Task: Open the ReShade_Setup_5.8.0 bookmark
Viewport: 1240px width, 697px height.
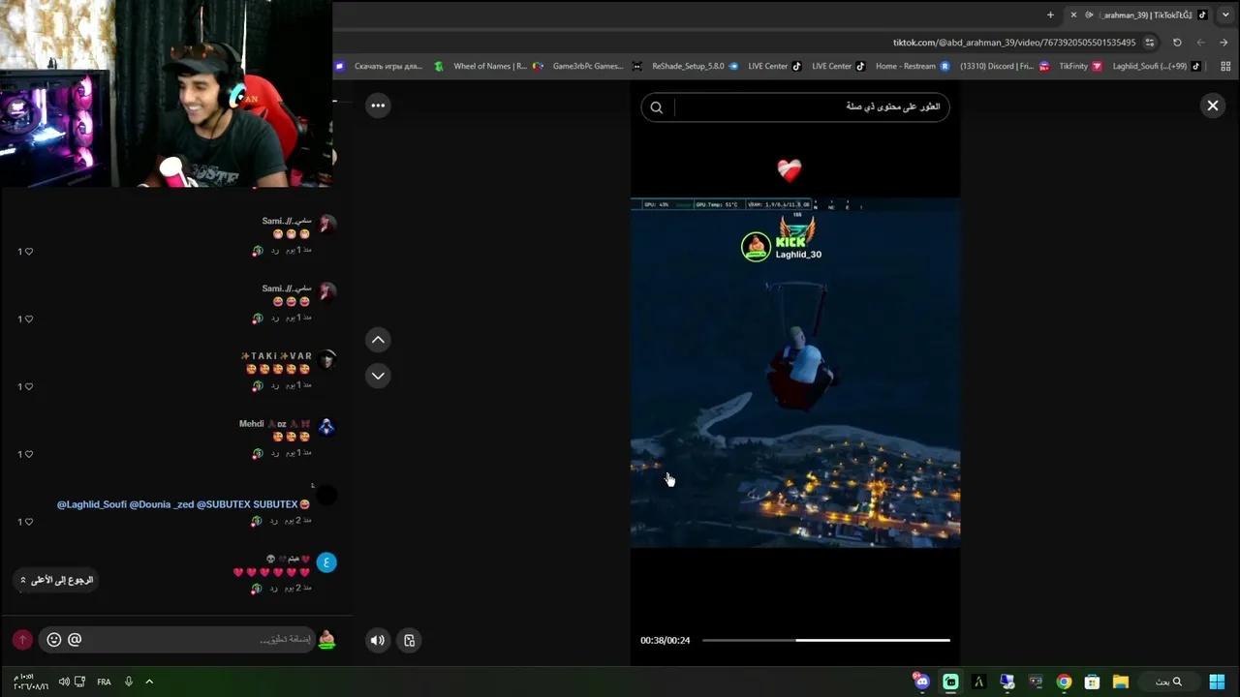Action: [696, 67]
